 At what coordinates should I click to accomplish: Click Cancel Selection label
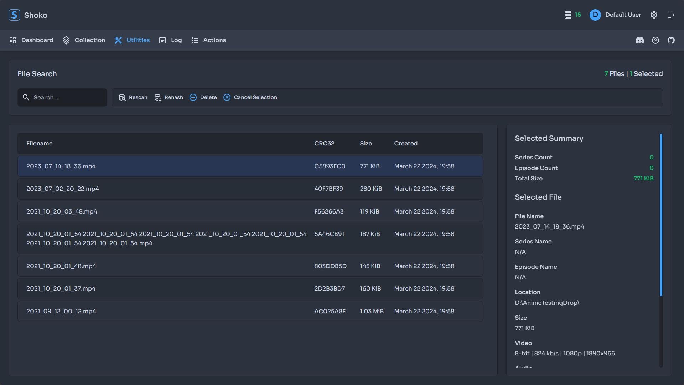tap(255, 97)
